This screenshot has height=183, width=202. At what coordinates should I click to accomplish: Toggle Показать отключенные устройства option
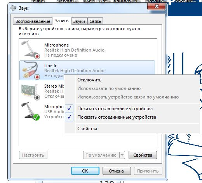pyautogui.click(x=115, y=109)
